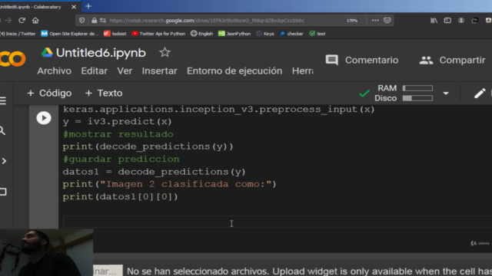Click the browser address bar URL
The height and width of the screenshot is (276, 492).
point(207,21)
